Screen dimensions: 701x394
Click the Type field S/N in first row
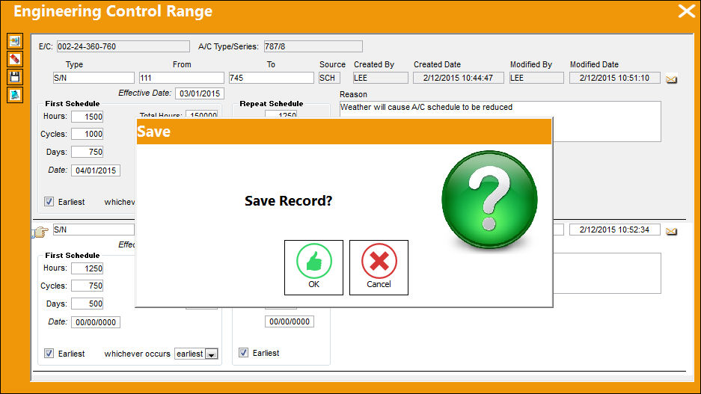point(94,78)
